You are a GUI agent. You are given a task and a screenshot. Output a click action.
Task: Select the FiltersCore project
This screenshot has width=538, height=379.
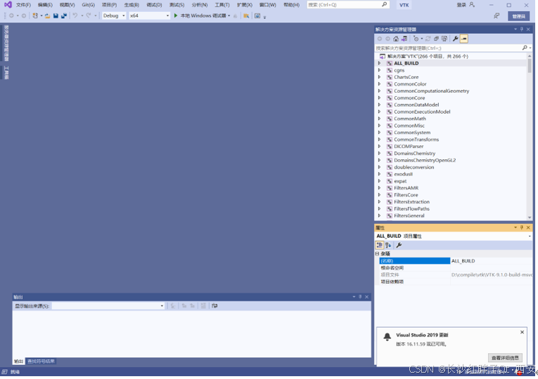(406, 195)
